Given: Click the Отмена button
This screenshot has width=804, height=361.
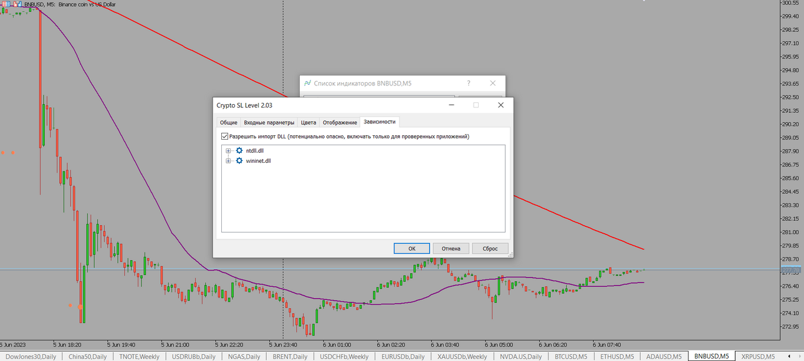Looking at the screenshot, I should pos(451,248).
